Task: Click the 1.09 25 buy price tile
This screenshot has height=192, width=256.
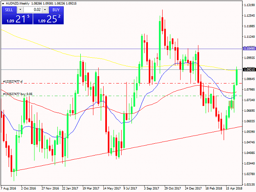Action: point(48,19)
